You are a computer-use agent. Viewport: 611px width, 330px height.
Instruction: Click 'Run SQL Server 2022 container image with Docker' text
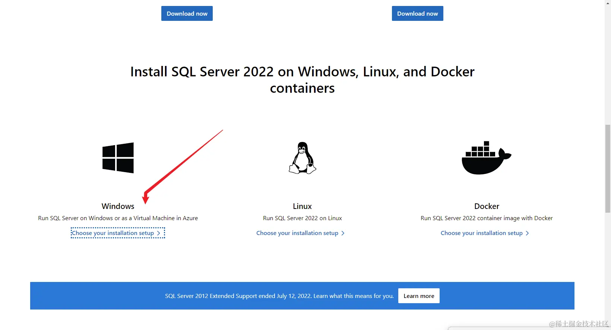tap(487, 218)
